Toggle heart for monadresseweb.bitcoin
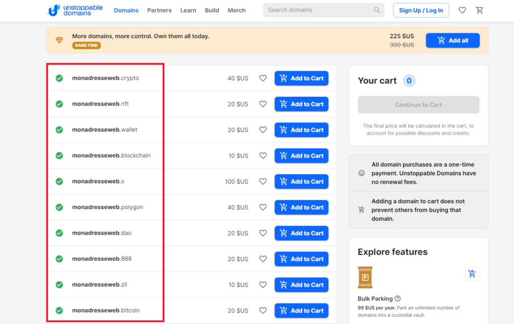The image size is (514, 324). [x=263, y=310]
